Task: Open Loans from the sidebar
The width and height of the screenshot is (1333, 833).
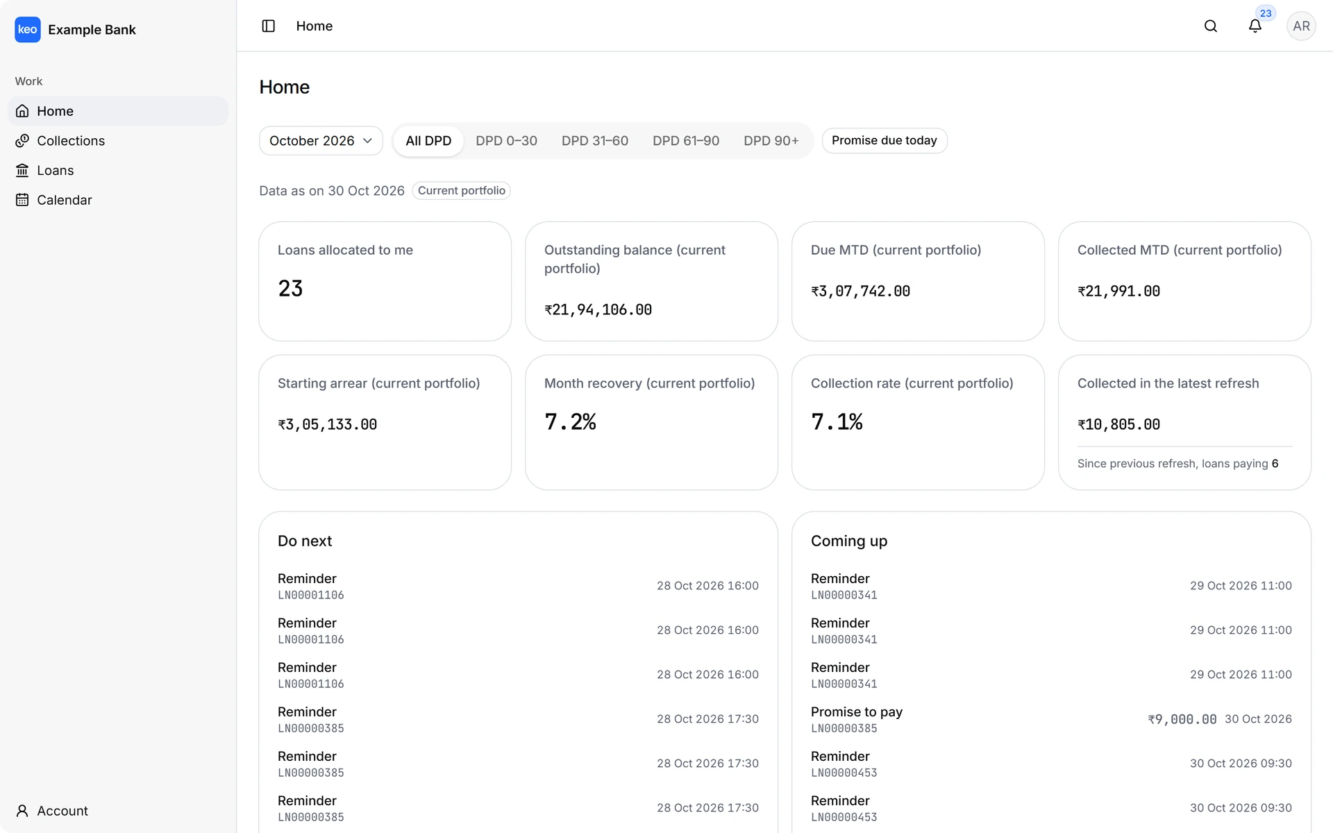Action: point(118,170)
